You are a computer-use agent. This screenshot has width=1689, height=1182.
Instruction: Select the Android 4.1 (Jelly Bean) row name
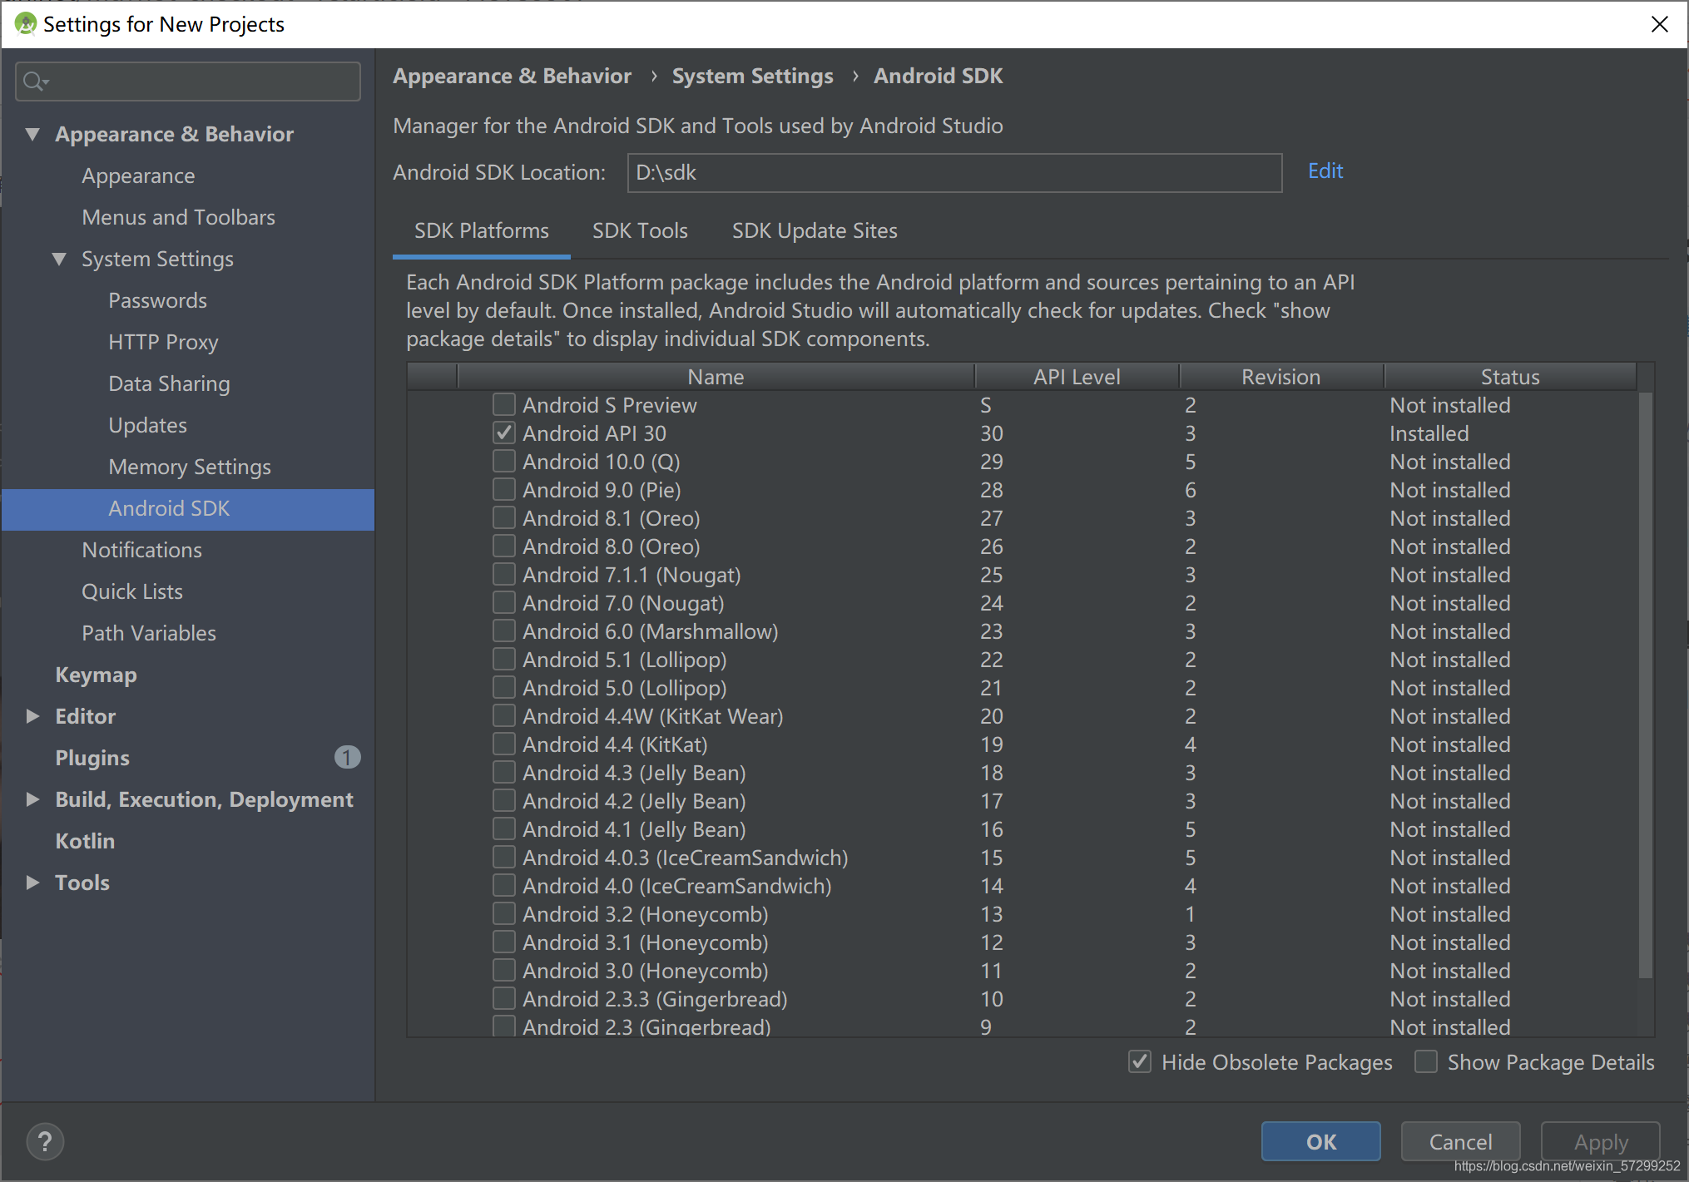[634, 829]
